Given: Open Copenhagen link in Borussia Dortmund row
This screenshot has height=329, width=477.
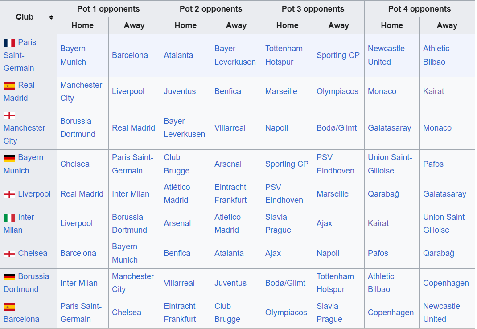Looking at the screenshot, I should (446, 283).
